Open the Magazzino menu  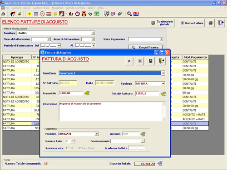[x=58, y=8]
